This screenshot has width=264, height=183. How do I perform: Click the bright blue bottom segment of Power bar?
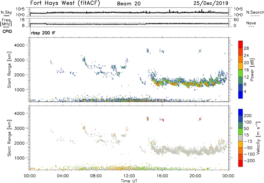pos(241,95)
